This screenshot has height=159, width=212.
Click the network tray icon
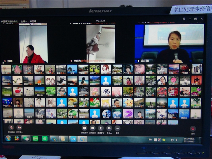[172, 140]
